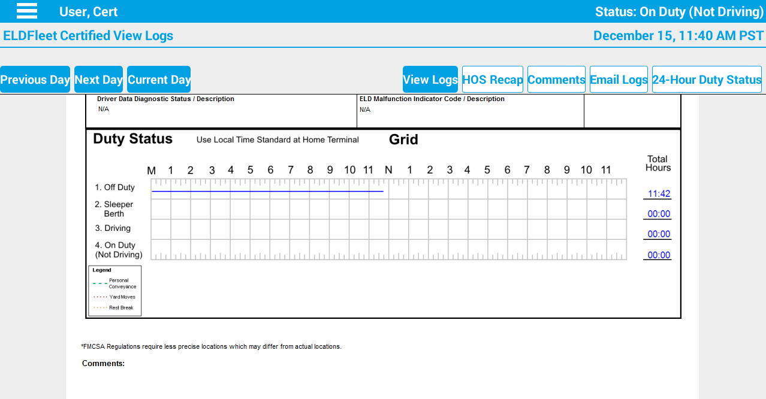Screen dimensions: 766x399
Task: Click the FMCSA Regulations footnote text
Action: click(x=211, y=346)
